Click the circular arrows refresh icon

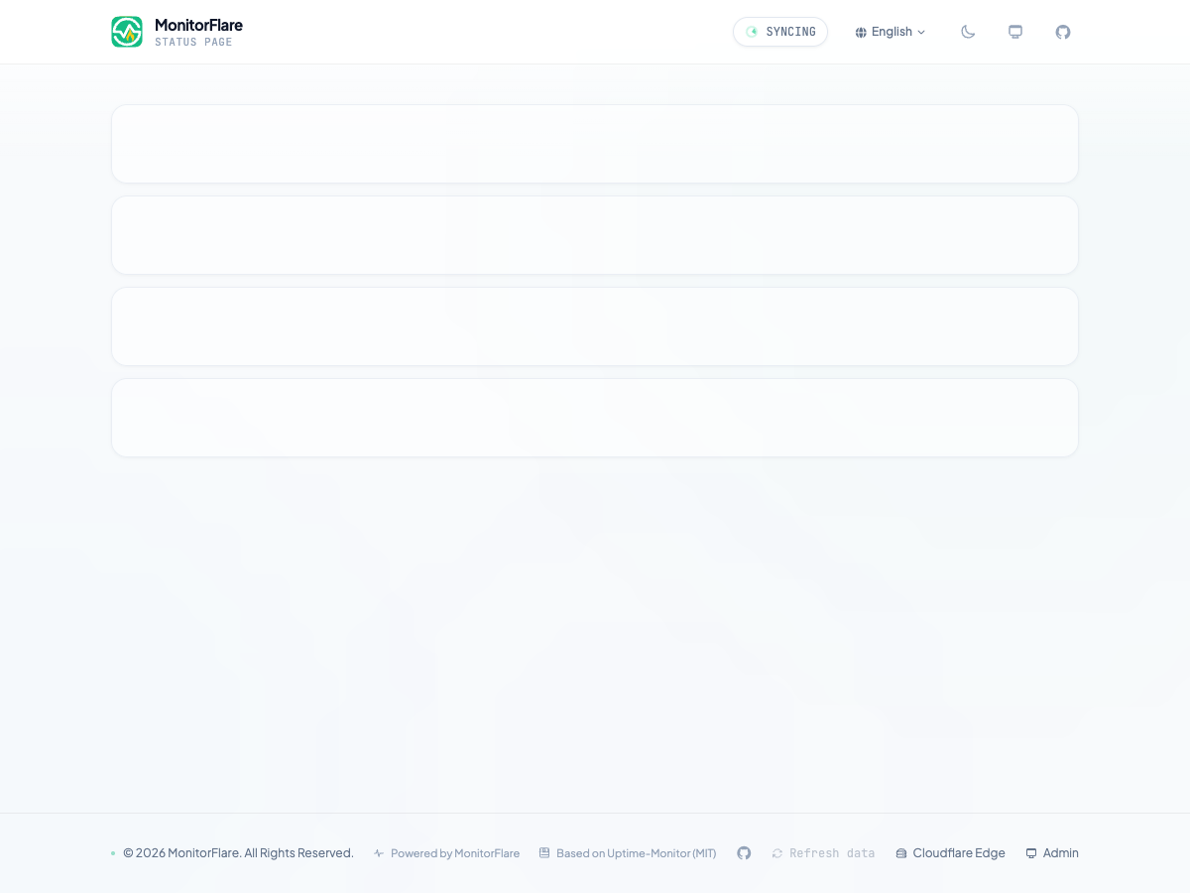click(777, 853)
